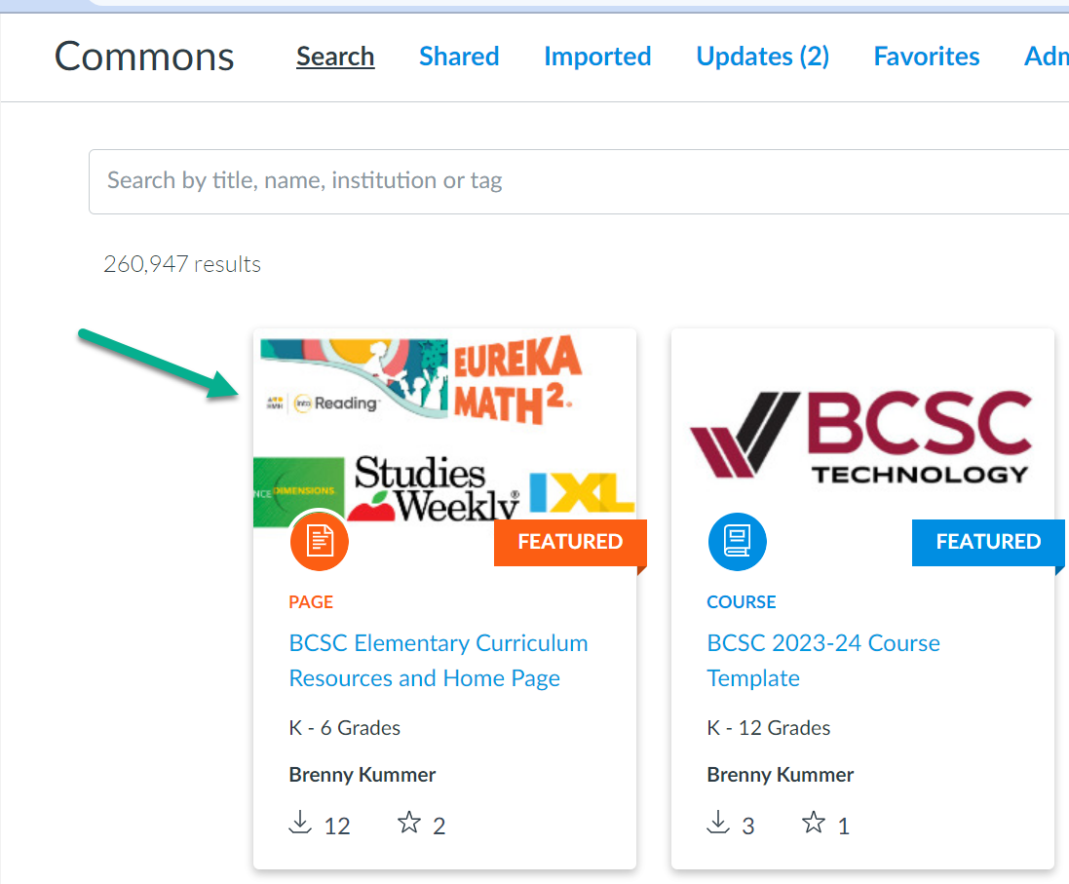Open the Imported tab
The width and height of the screenshot is (1069, 884).
[597, 57]
